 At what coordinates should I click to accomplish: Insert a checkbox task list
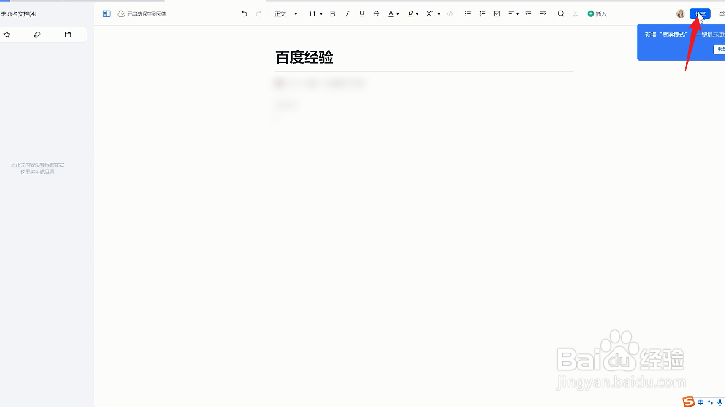497,14
